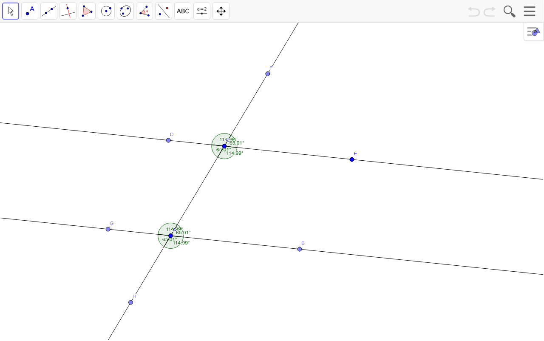Select the Line tool
The width and height of the screenshot is (544, 341).
pos(49,11)
